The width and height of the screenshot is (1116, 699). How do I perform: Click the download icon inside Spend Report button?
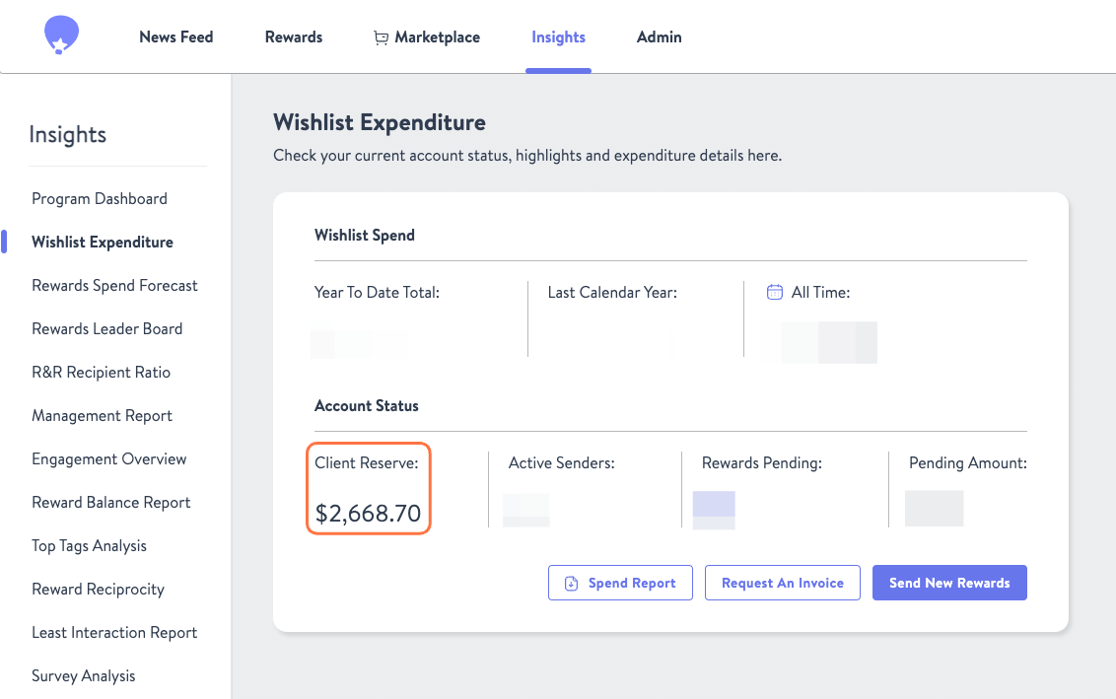tap(572, 583)
